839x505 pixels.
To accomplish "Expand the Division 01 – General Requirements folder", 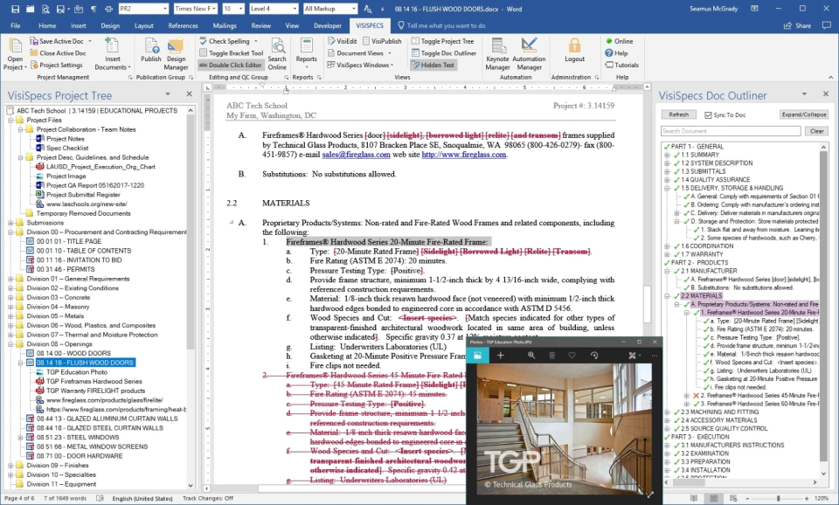I will click(10, 279).
